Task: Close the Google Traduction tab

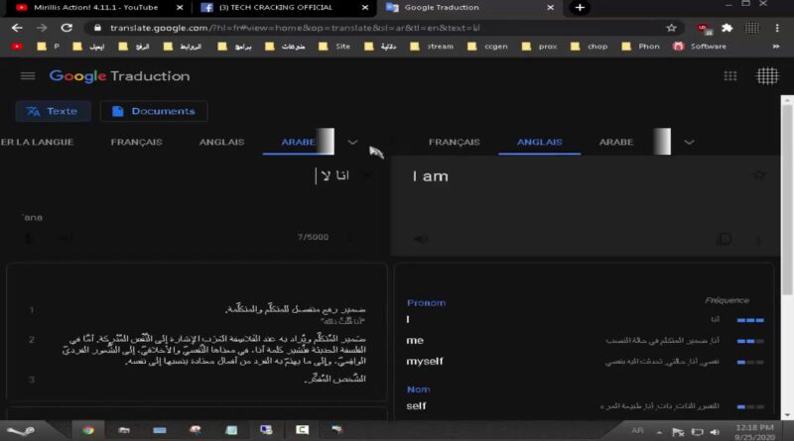Action: coord(551,7)
